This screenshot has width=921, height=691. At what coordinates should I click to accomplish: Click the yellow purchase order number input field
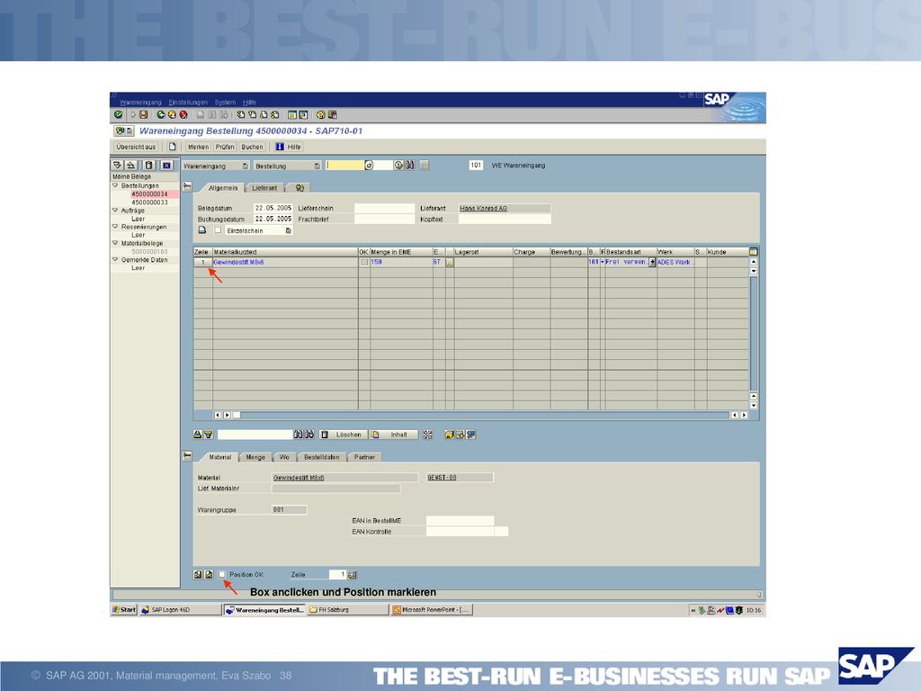pos(344,166)
